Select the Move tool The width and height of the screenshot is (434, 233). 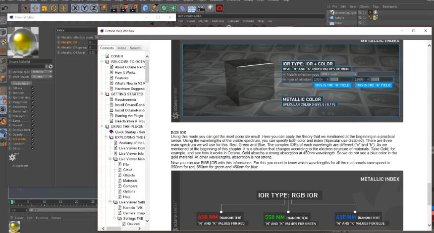pyautogui.click(x=35, y=8)
